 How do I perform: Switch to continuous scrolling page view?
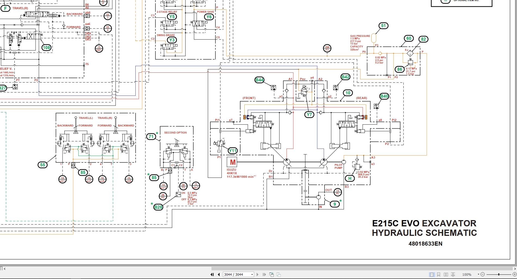click(x=438, y=274)
